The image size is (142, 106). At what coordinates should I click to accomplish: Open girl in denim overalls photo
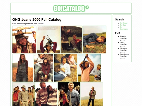coord(23,68)
